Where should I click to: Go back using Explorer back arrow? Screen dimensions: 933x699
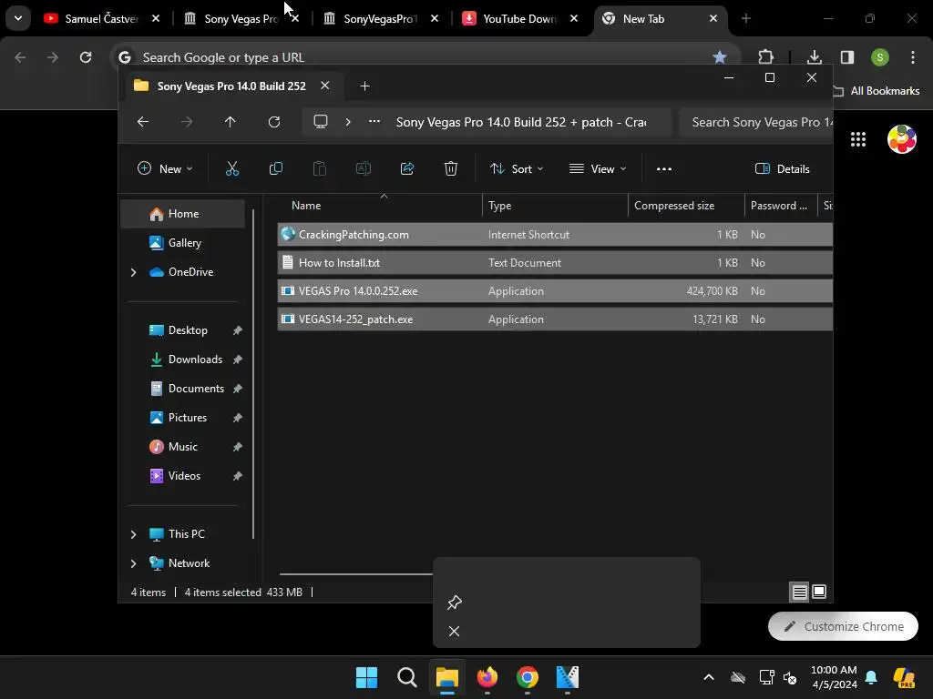(x=143, y=122)
